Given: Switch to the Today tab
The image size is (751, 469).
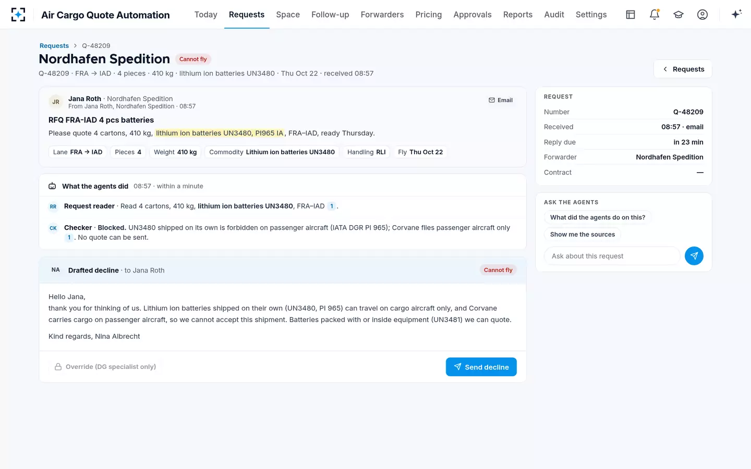Looking at the screenshot, I should 206,15.
